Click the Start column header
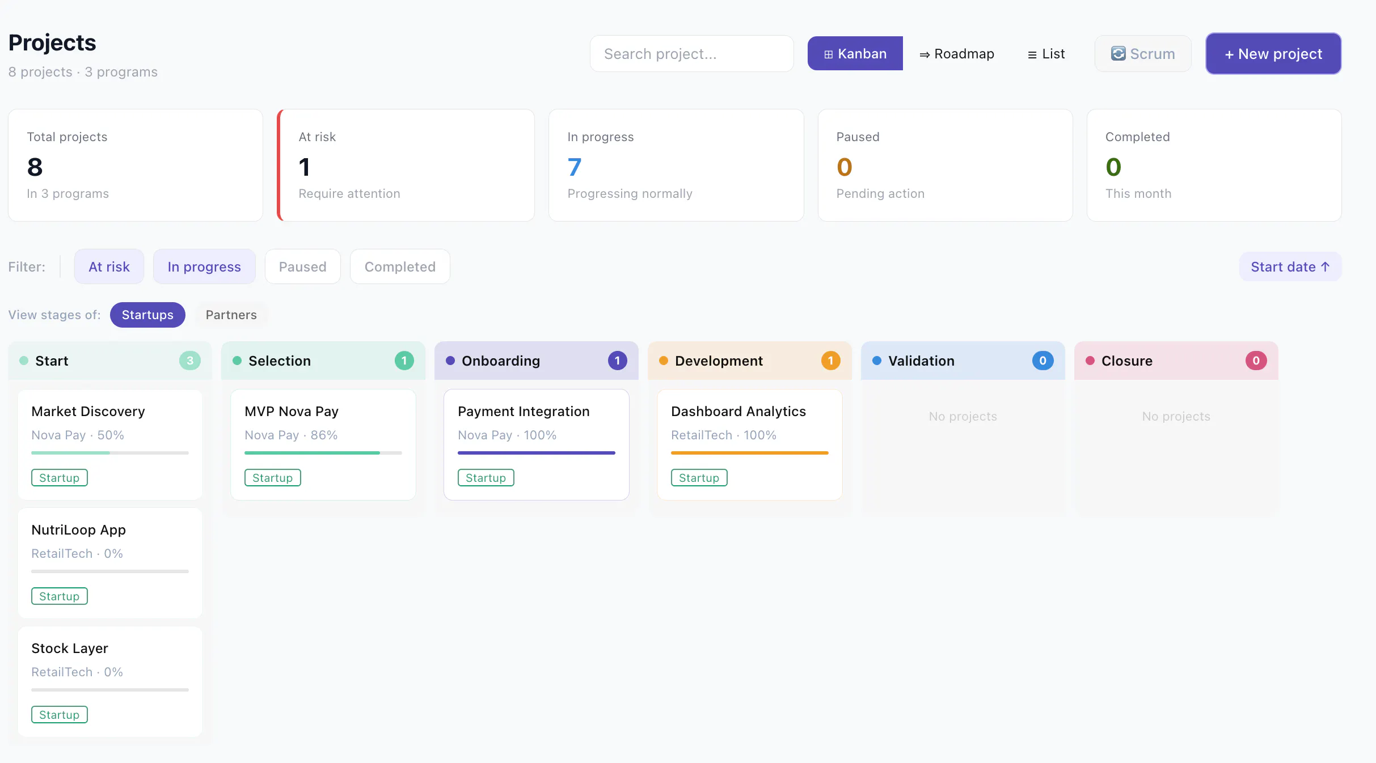Image resolution: width=1376 pixels, height=763 pixels. click(x=110, y=361)
